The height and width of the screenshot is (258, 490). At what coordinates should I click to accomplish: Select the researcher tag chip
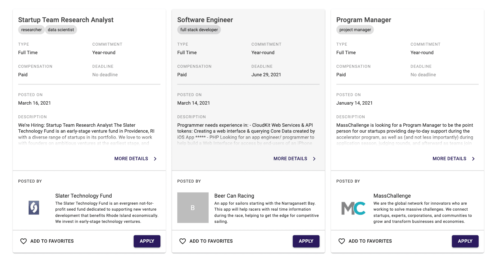point(31,30)
